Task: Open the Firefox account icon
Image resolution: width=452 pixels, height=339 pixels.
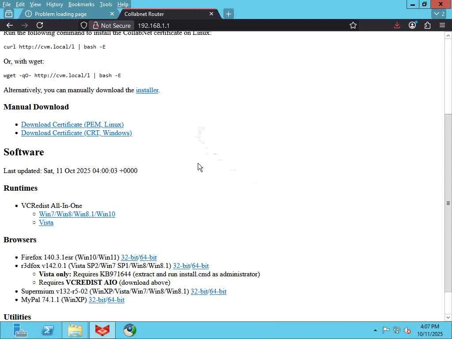Action: pyautogui.click(x=413, y=25)
